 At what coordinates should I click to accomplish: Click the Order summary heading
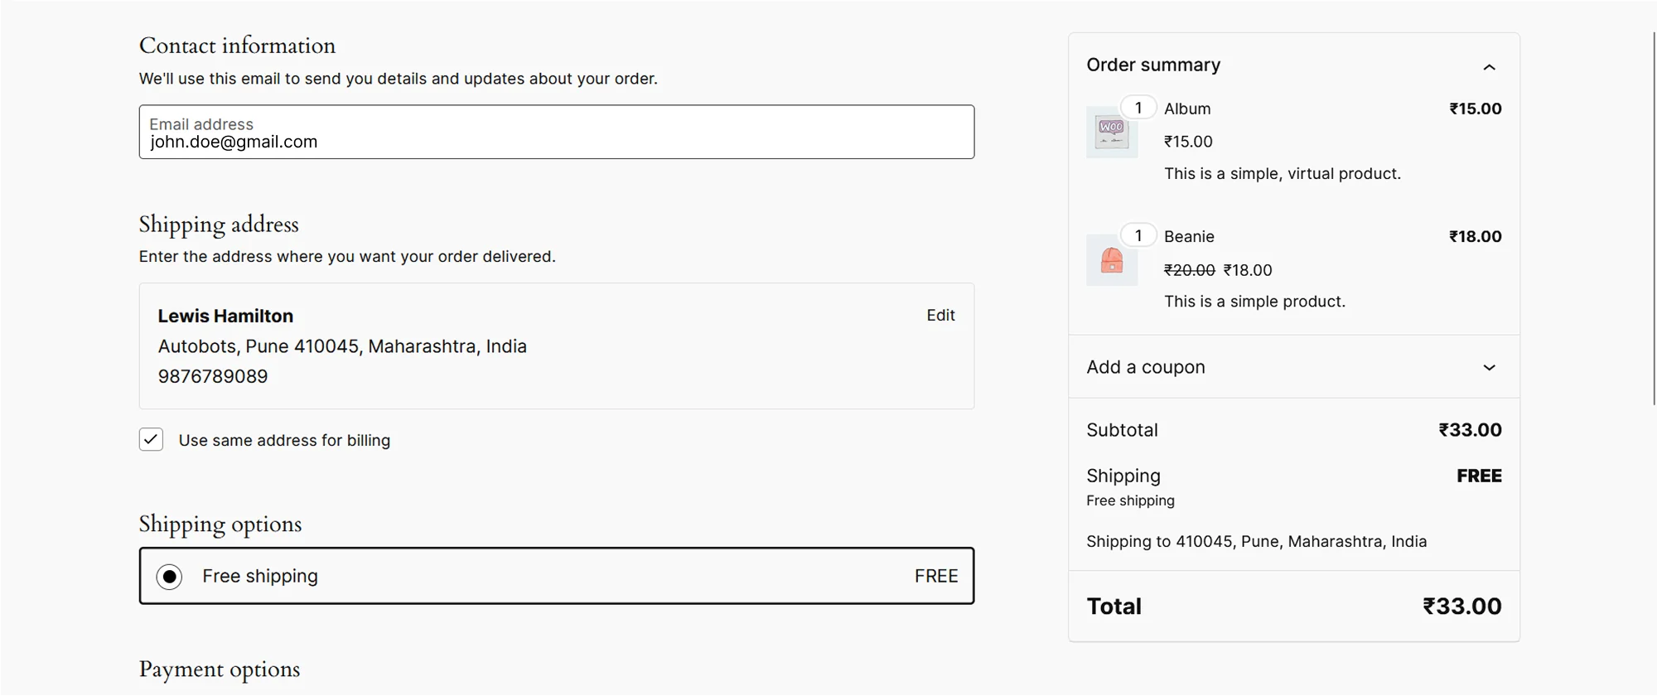click(1152, 65)
